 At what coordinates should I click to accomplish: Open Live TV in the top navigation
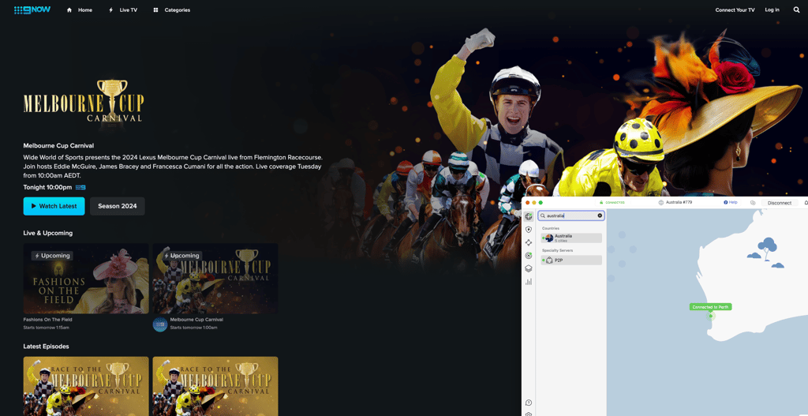coord(122,9)
